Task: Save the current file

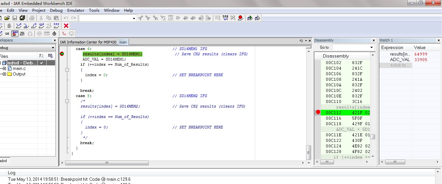Action: tap(15, 18)
